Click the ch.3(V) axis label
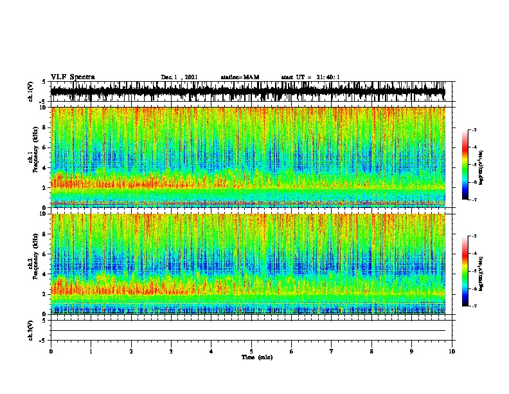The width and height of the screenshot is (509, 394). [x=31, y=330]
